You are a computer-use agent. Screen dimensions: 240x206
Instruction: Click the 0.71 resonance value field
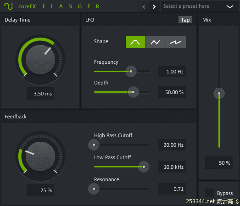pos(172,189)
